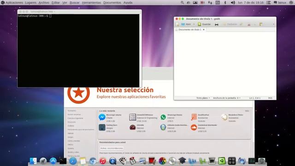Open the color wheel icon in the dock

tap(162, 161)
